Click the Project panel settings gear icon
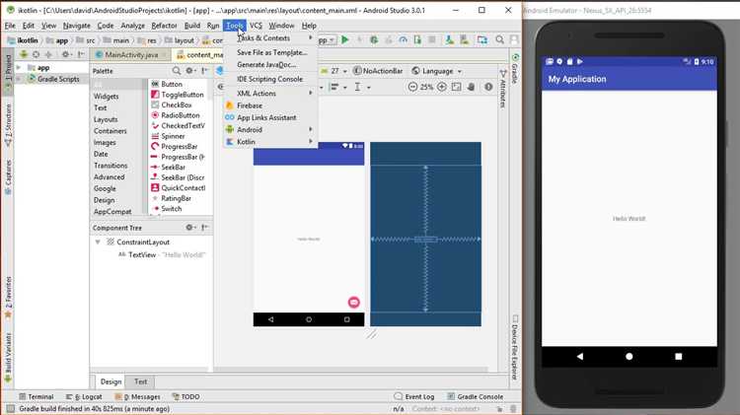Screen dimensions: 740x415 65,54
